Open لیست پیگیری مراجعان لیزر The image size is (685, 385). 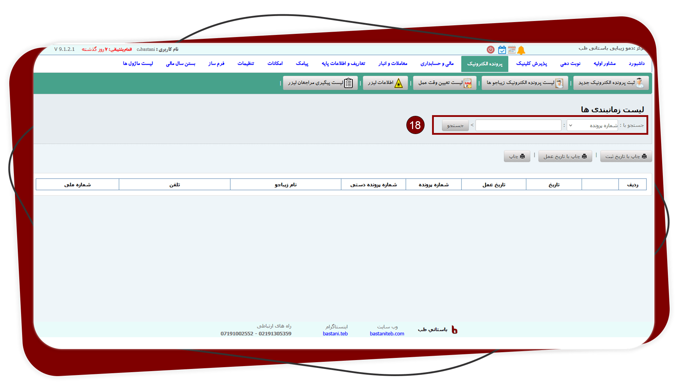(x=320, y=83)
